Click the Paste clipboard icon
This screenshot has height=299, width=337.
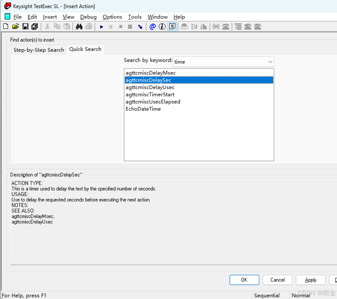(x=67, y=27)
